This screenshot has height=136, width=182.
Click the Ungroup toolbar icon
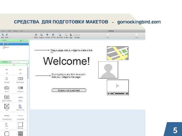[x=41, y=35]
